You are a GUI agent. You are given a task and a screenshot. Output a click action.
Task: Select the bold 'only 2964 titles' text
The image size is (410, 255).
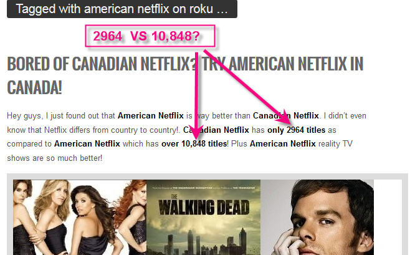click(296, 130)
